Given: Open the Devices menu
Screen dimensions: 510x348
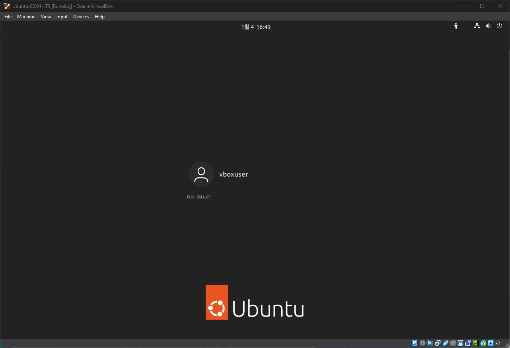Looking at the screenshot, I should coord(81,17).
